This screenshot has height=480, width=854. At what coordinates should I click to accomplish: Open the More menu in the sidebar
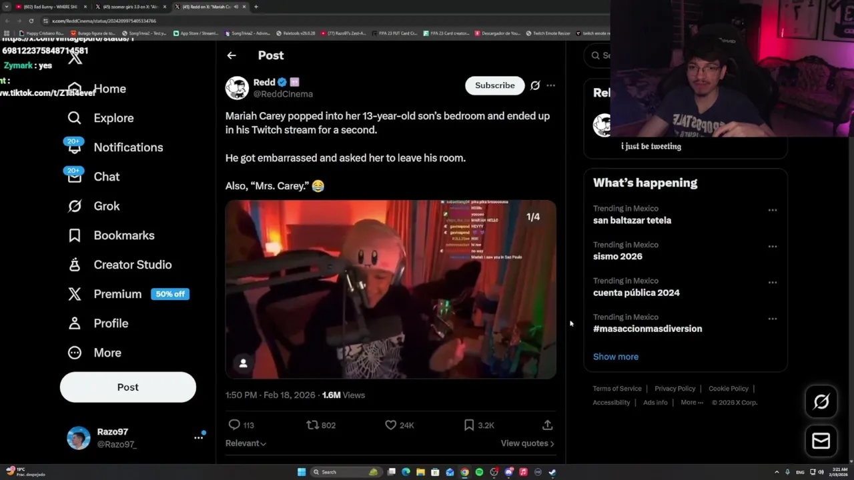(94, 353)
